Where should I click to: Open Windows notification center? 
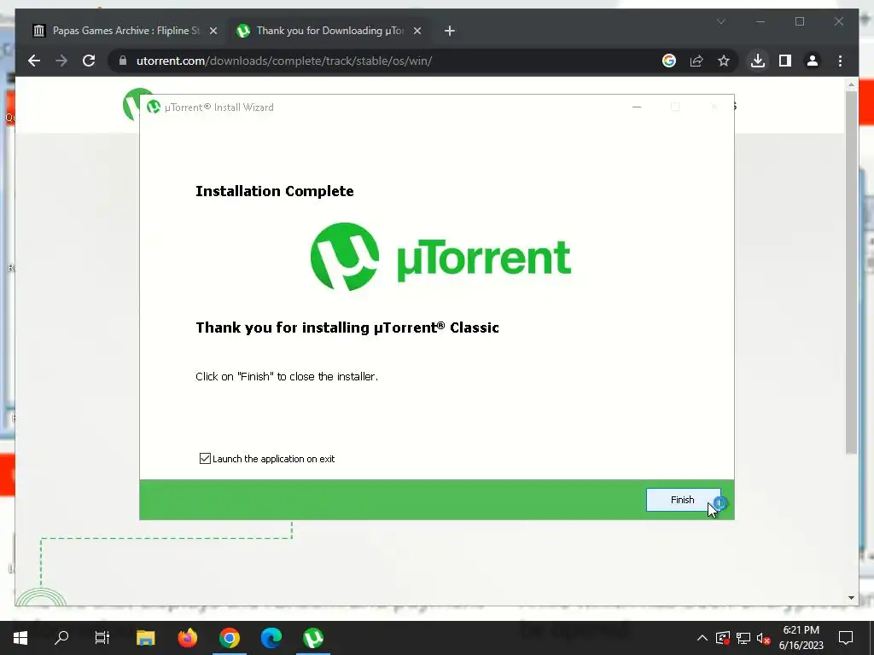[846, 638]
